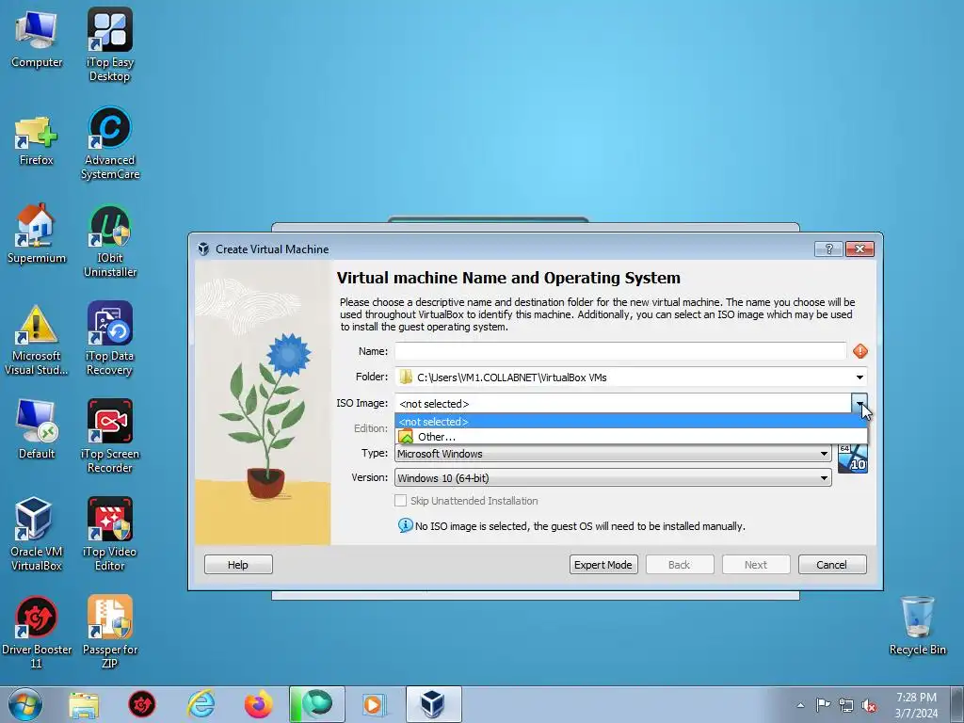Launch Firefox desktop shortcut

click(x=37, y=141)
